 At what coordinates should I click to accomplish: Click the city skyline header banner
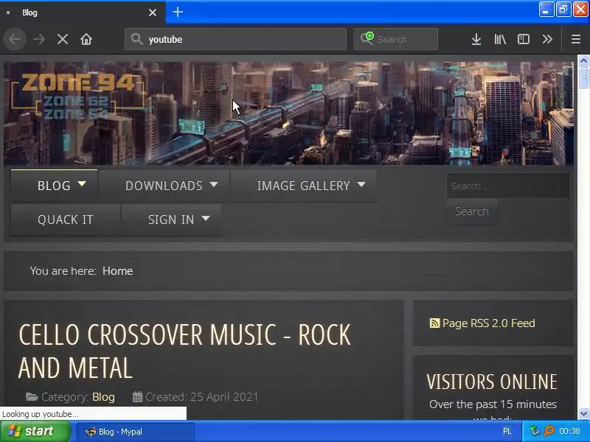(x=288, y=113)
